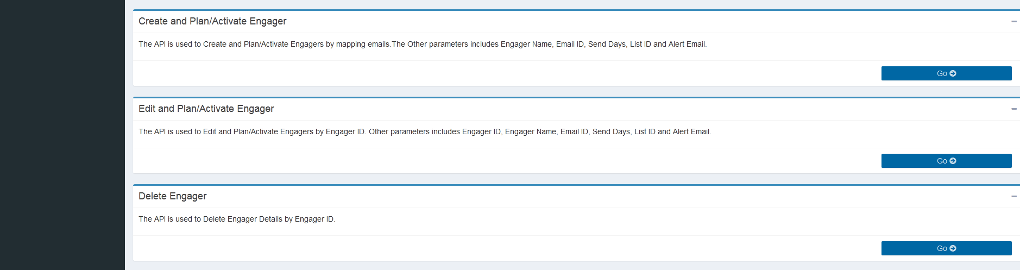Click the description about editing Engagers by ID
Viewport: 1020px width, 270px height.
[x=425, y=131]
